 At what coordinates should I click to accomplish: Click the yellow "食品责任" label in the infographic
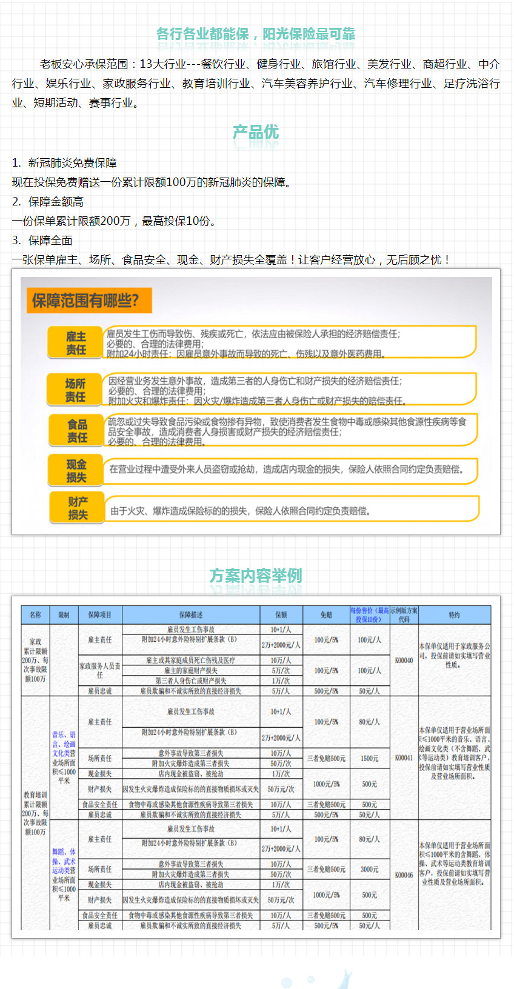pos(76,431)
